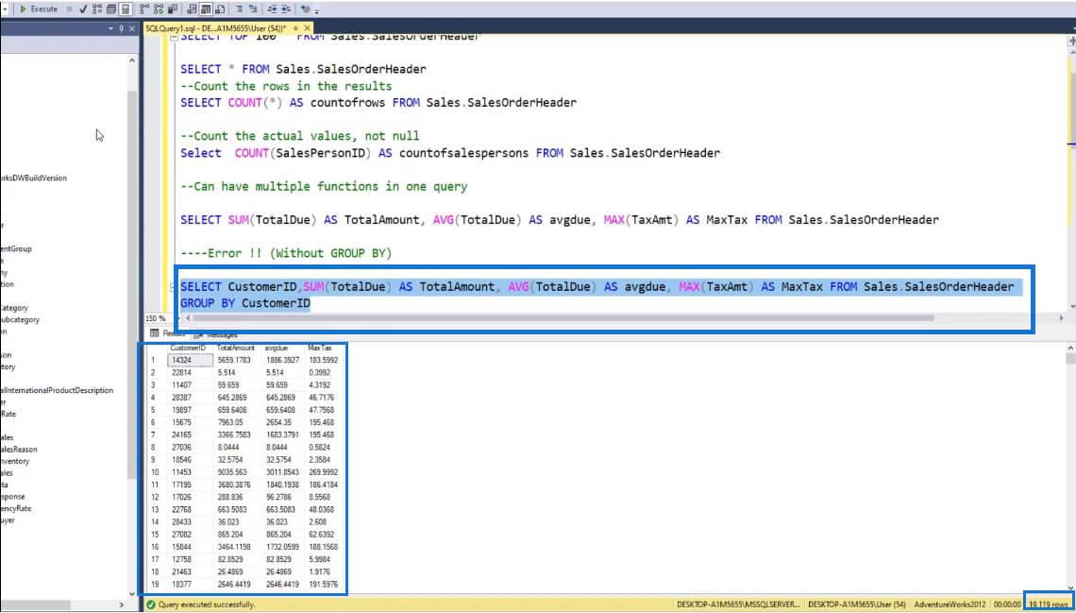Click the Increase Indent icon
Image resolution: width=1076 pixels, height=613 pixels.
tap(285, 9)
